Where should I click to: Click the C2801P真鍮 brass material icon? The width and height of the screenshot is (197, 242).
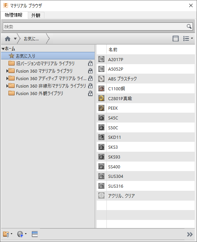pyautogui.click(x=101, y=98)
